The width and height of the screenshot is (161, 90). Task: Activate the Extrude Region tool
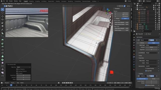[3, 40]
